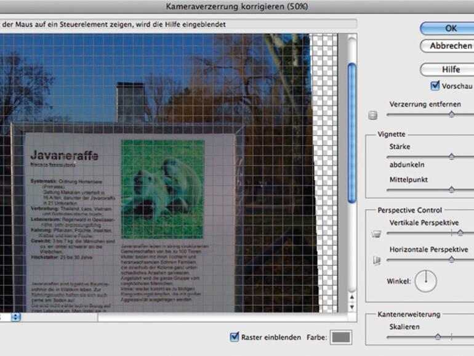Viewport: 474px width, 356px height.
Task: Click the Verzerrung entfernen slider handle
Action: click(x=451, y=114)
